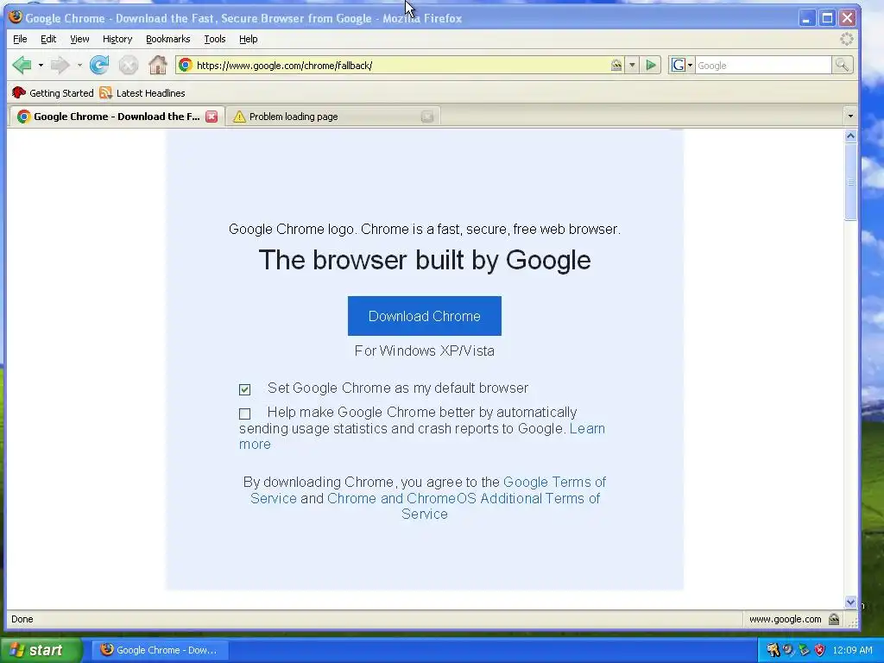Click the red Security Center shield icon
Screen dimensions: 884x663
pyautogui.click(x=820, y=650)
